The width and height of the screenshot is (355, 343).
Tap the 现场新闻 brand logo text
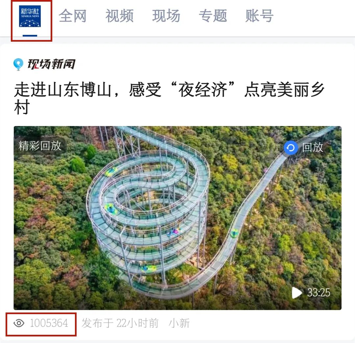click(x=52, y=64)
